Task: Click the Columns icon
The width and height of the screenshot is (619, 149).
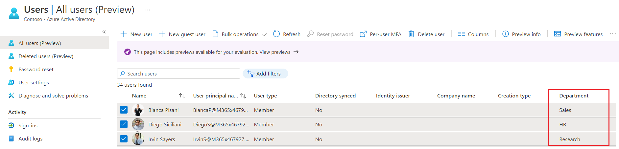Action: click(x=461, y=34)
